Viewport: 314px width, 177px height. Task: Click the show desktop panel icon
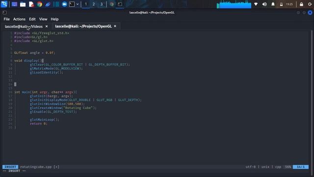pos(14,4)
